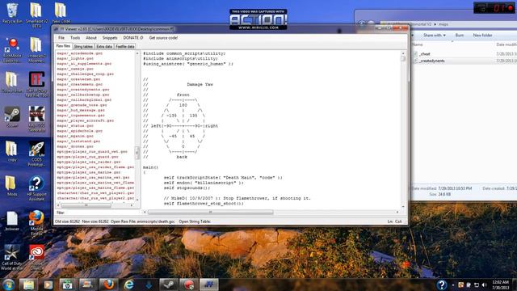
Task: Click the volume speaker tray icon
Action: [x=484, y=285]
